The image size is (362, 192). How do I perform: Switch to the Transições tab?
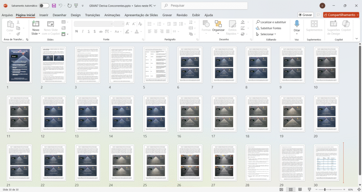92,15
